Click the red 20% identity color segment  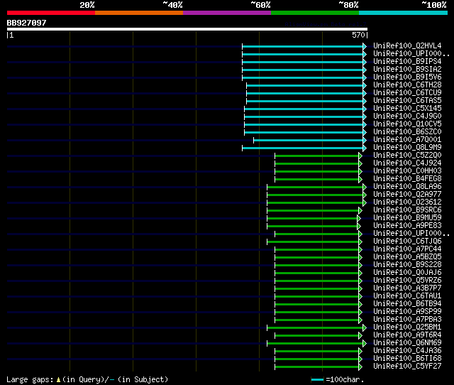pyautogui.click(x=51, y=13)
